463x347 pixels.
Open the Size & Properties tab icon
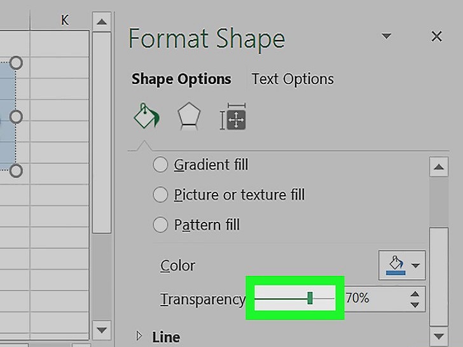click(x=233, y=116)
